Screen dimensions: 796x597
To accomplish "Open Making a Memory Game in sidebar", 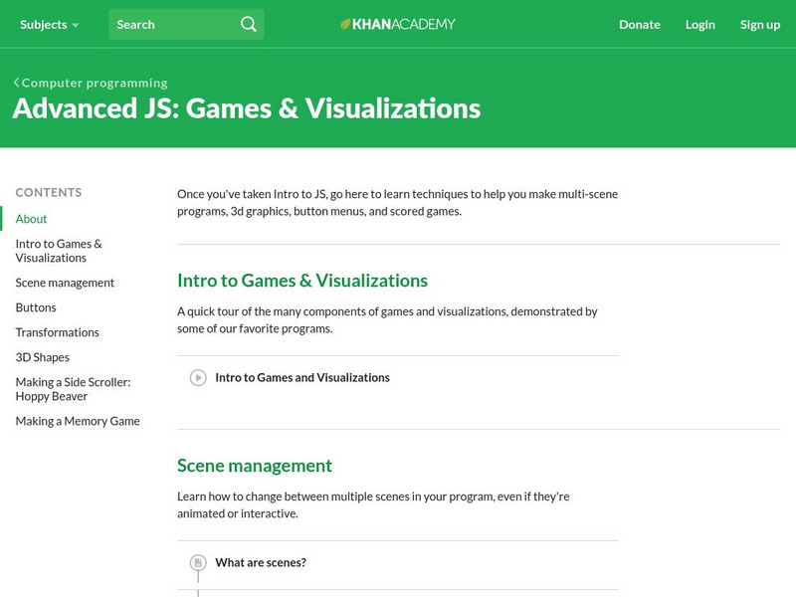I will click(x=78, y=421).
